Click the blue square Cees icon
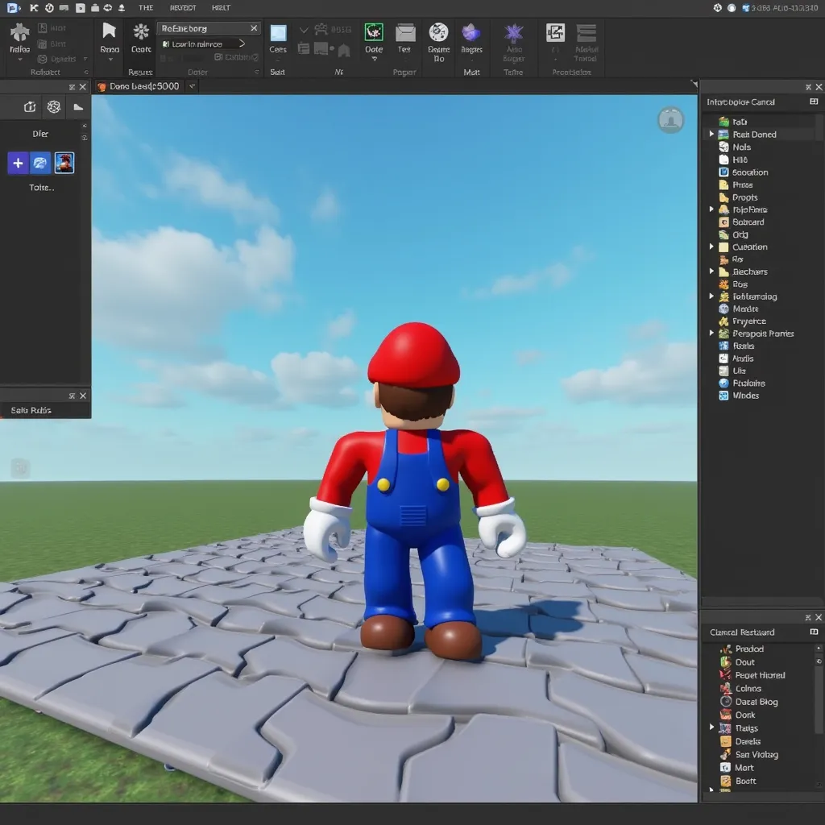The image size is (825, 825). pyautogui.click(x=278, y=32)
